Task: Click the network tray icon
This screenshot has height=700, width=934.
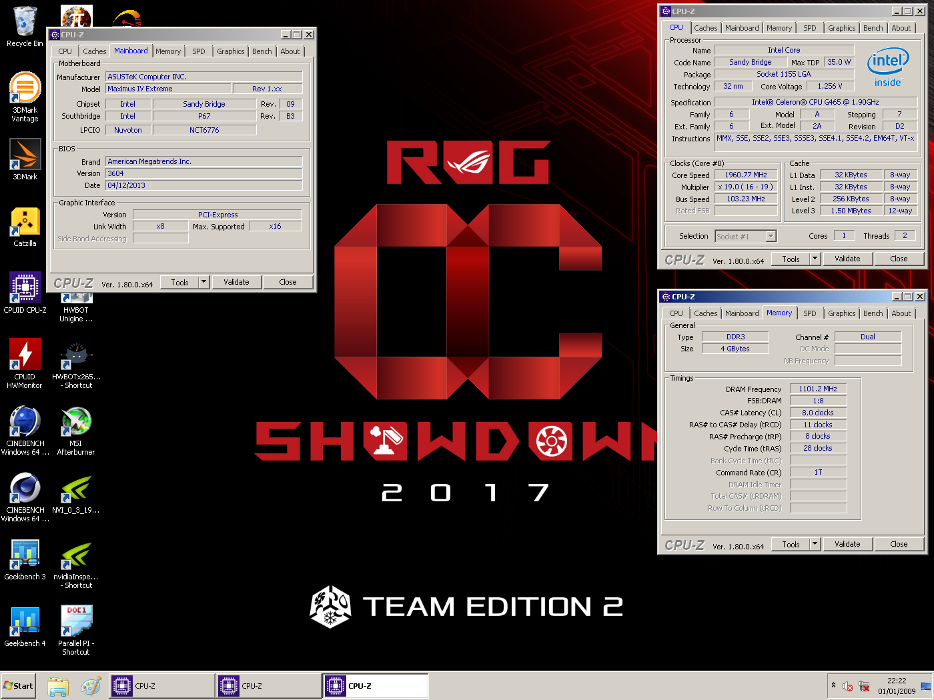Action: point(864,686)
